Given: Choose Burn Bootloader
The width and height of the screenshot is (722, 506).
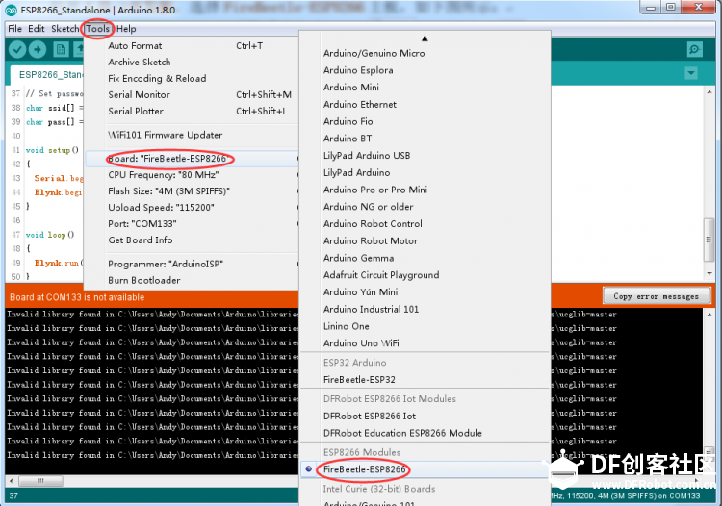Looking at the screenshot, I should [x=192, y=281].
